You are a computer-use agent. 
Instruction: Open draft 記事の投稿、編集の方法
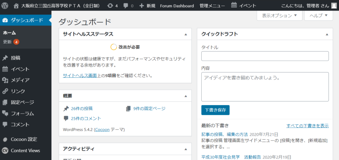pyautogui.click(x=225, y=134)
